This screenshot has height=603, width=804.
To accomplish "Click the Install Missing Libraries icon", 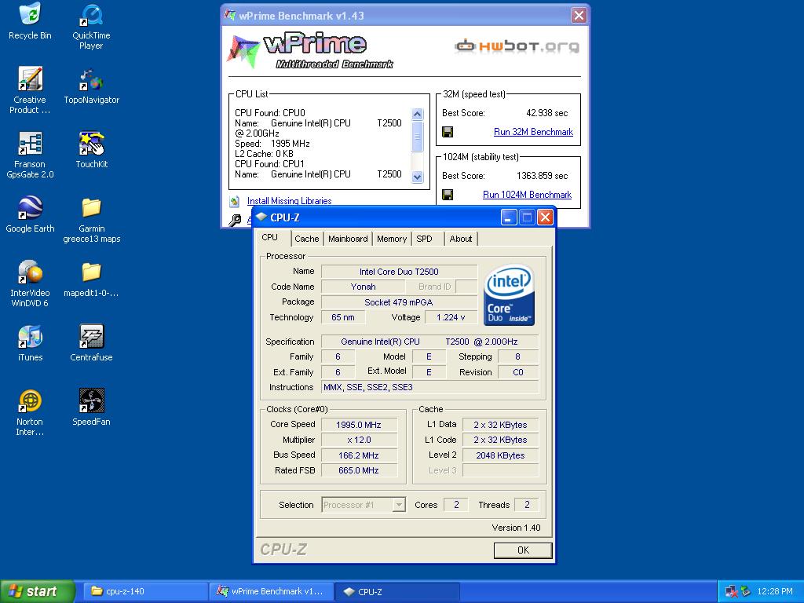I will [x=234, y=201].
